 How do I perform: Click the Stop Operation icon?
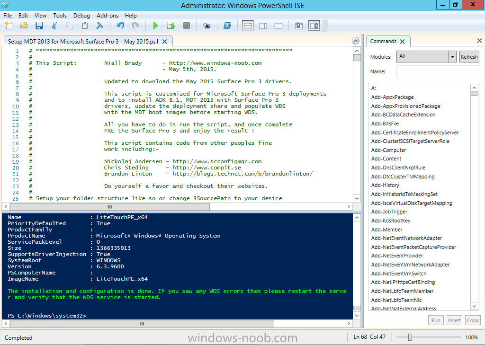tap(185, 26)
